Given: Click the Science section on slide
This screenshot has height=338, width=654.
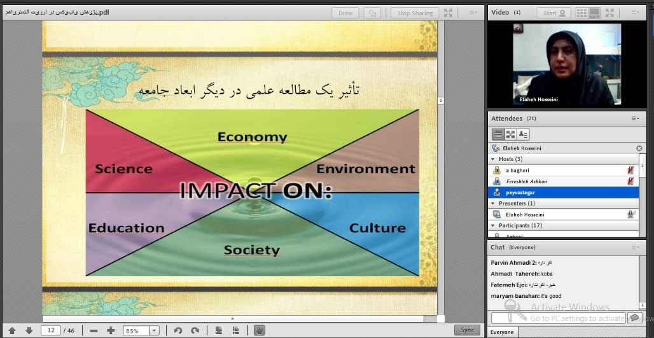Looking at the screenshot, I should [x=123, y=169].
